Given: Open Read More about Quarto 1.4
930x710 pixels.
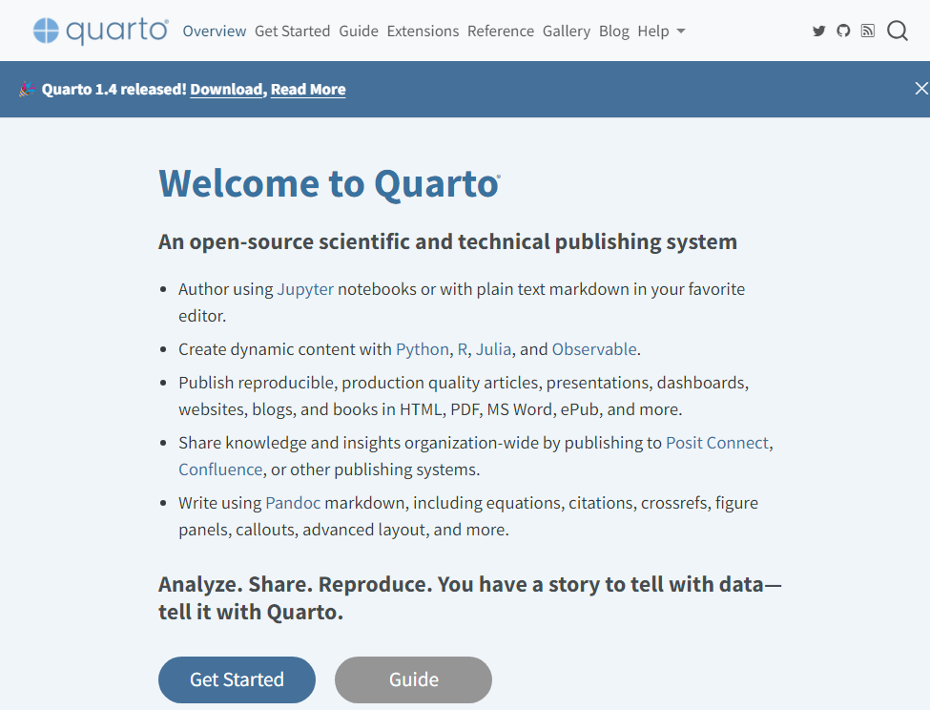Looking at the screenshot, I should click(x=307, y=89).
